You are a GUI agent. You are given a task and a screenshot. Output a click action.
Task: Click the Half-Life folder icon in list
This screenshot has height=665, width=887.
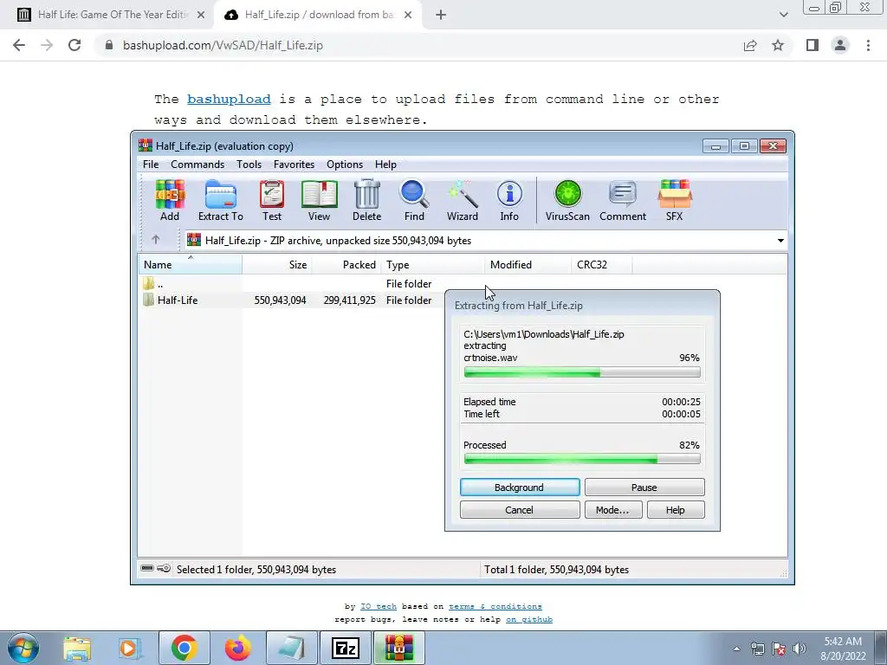point(148,300)
